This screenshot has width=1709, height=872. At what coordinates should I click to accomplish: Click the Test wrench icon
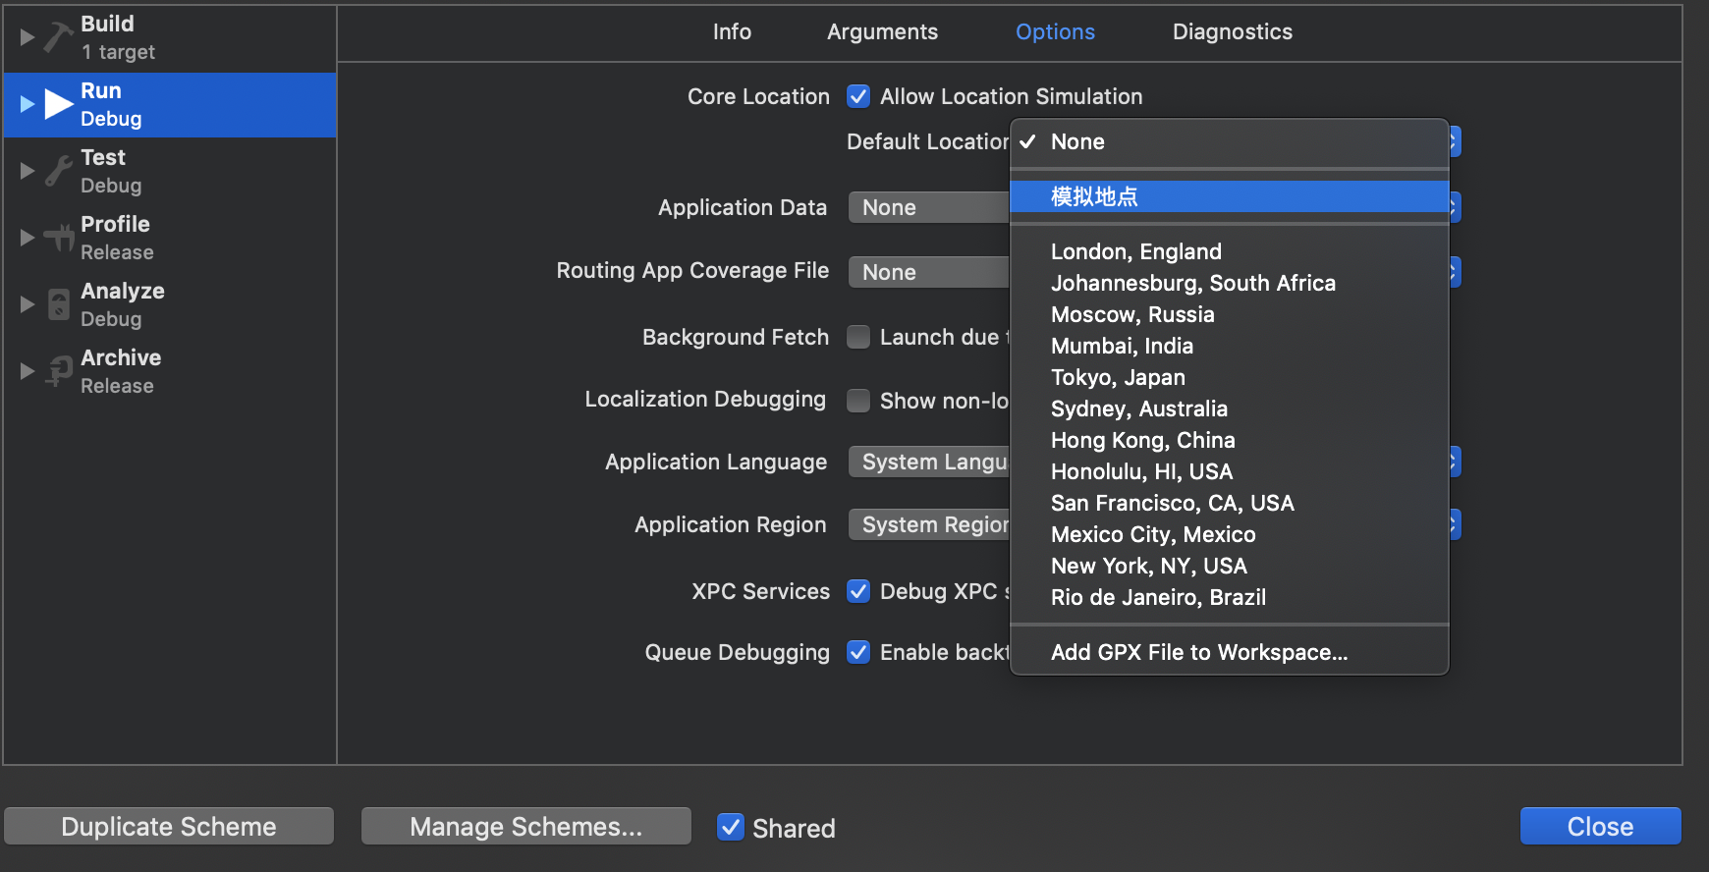[58, 171]
